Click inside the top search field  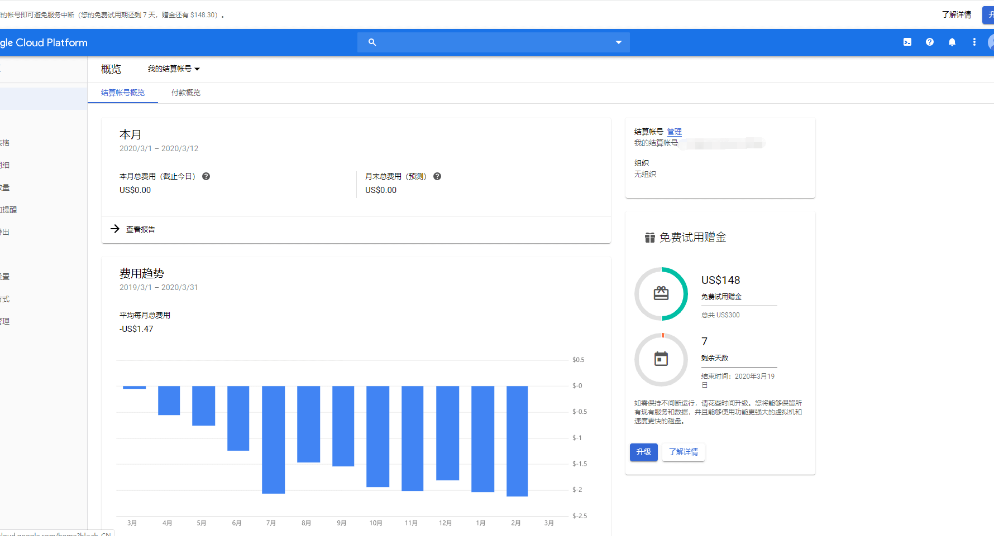pyautogui.click(x=491, y=42)
